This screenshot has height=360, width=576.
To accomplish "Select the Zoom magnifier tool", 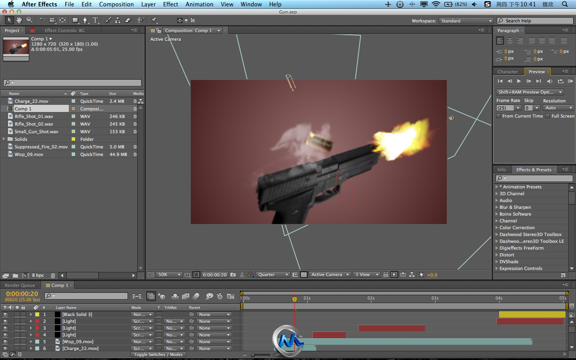I will 29,20.
